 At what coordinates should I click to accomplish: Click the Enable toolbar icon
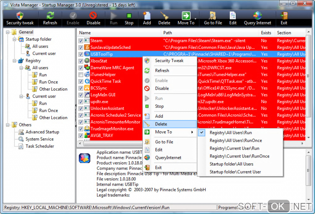(x=73, y=15)
